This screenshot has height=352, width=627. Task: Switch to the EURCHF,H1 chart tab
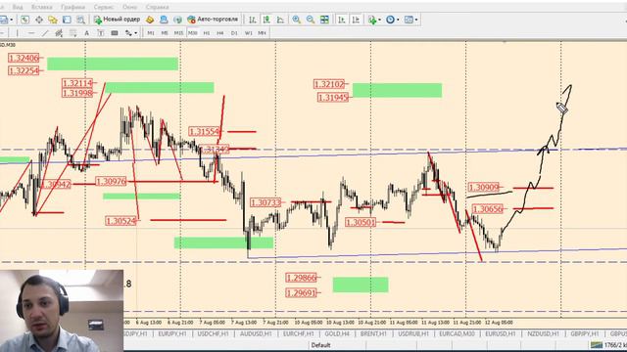point(298,333)
